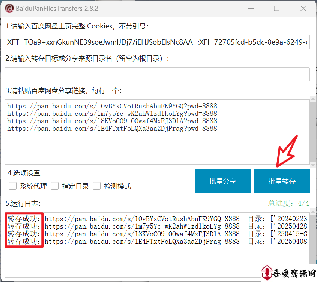Click log entry for 18KVoCO9_0Owaf4MxFJ3DlA
317x282 pixels.
pos(157,234)
